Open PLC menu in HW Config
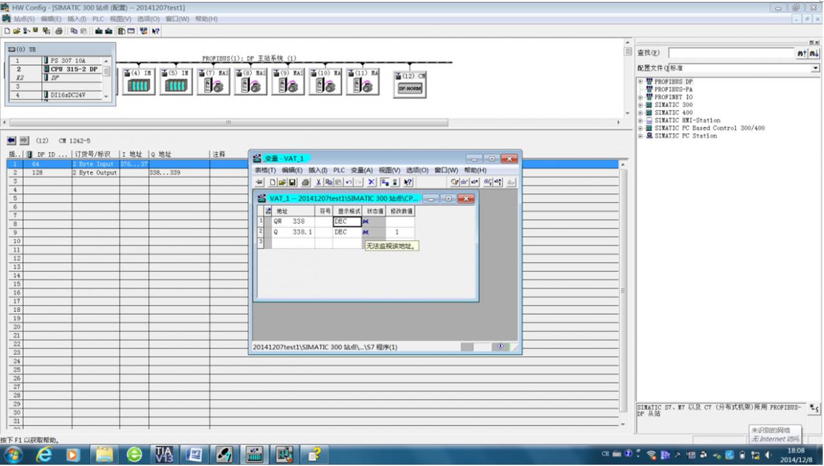824x466 pixels. [98, 19]
